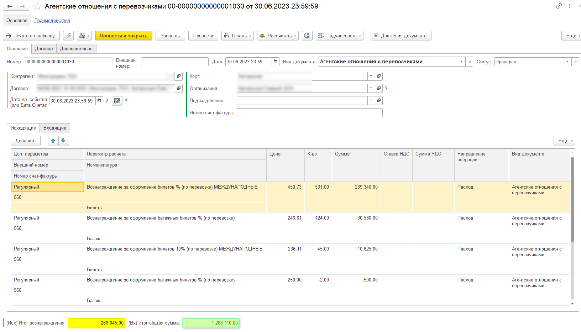
Task: Switch to the Договор tab
Action: point(44,49)
